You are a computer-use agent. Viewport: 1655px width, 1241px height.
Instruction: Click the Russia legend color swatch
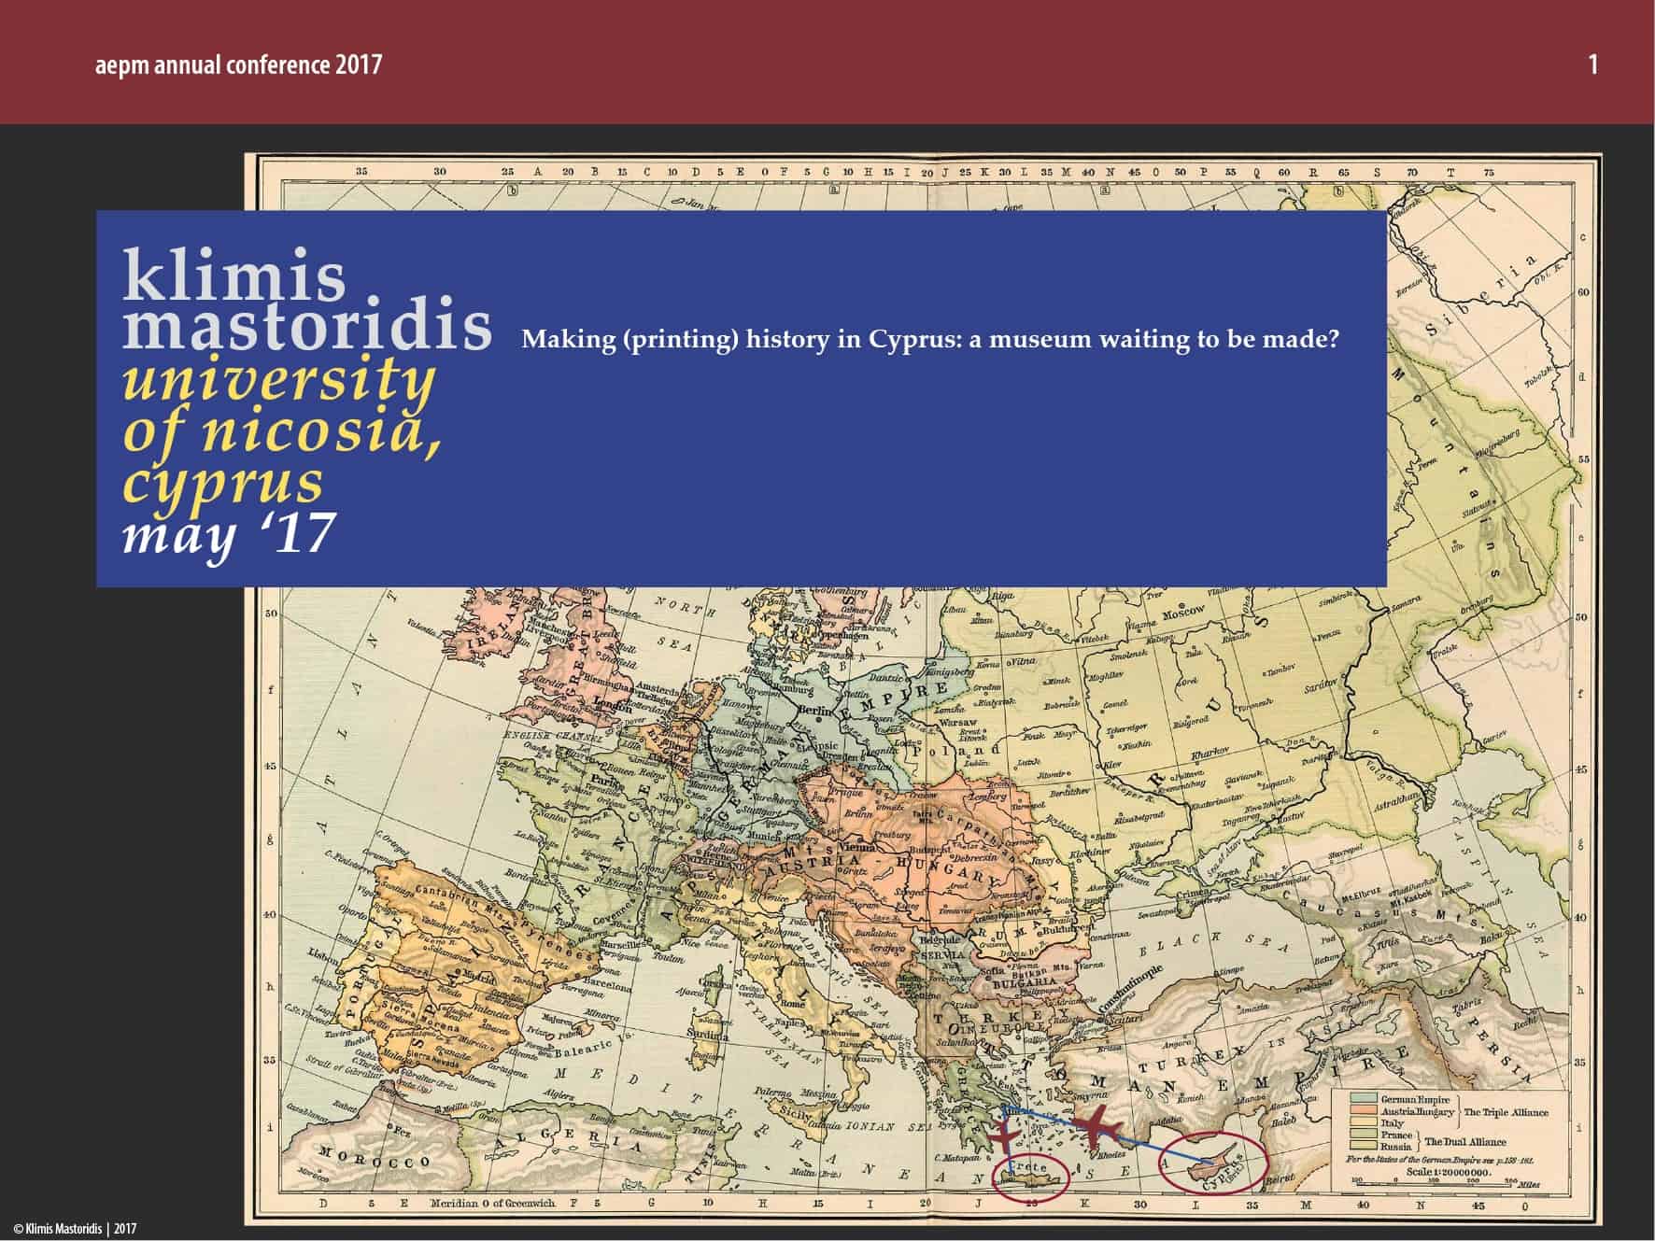1364,1145
